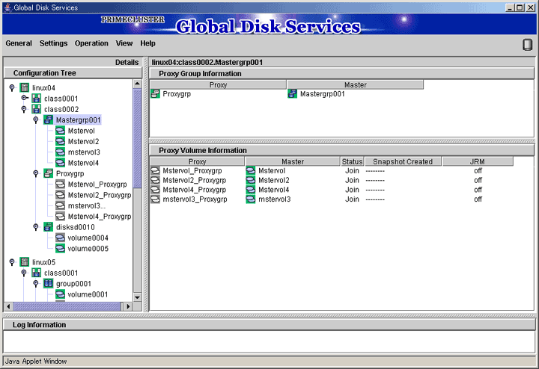The image size is (539, 369).
Task: Click the Mstervol_Proxygrp icon in tree
Action: click(x=60, y=184)
